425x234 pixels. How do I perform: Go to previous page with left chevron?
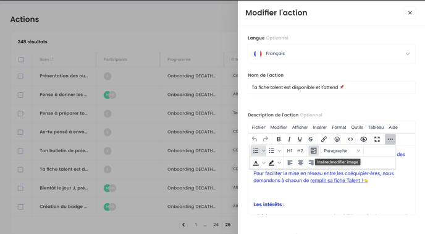183,225
